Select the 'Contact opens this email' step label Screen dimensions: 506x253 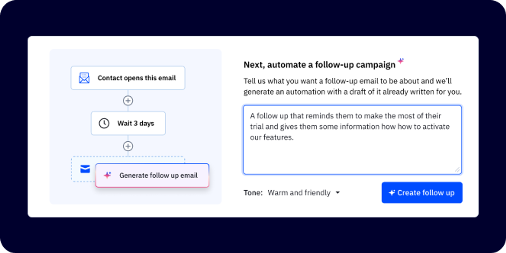[137, 78]
